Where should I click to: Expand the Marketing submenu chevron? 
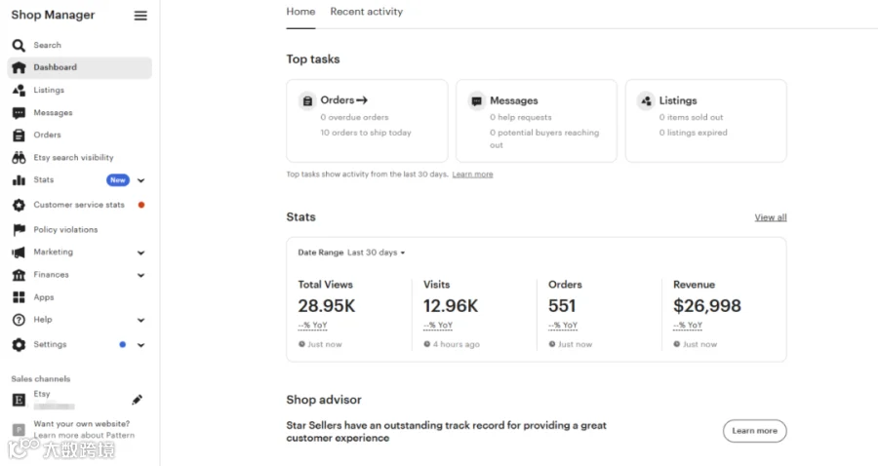(x=141, y=252)
